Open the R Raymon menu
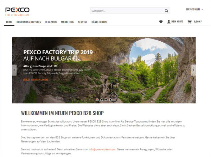The image size is (211, 157). 51,22
